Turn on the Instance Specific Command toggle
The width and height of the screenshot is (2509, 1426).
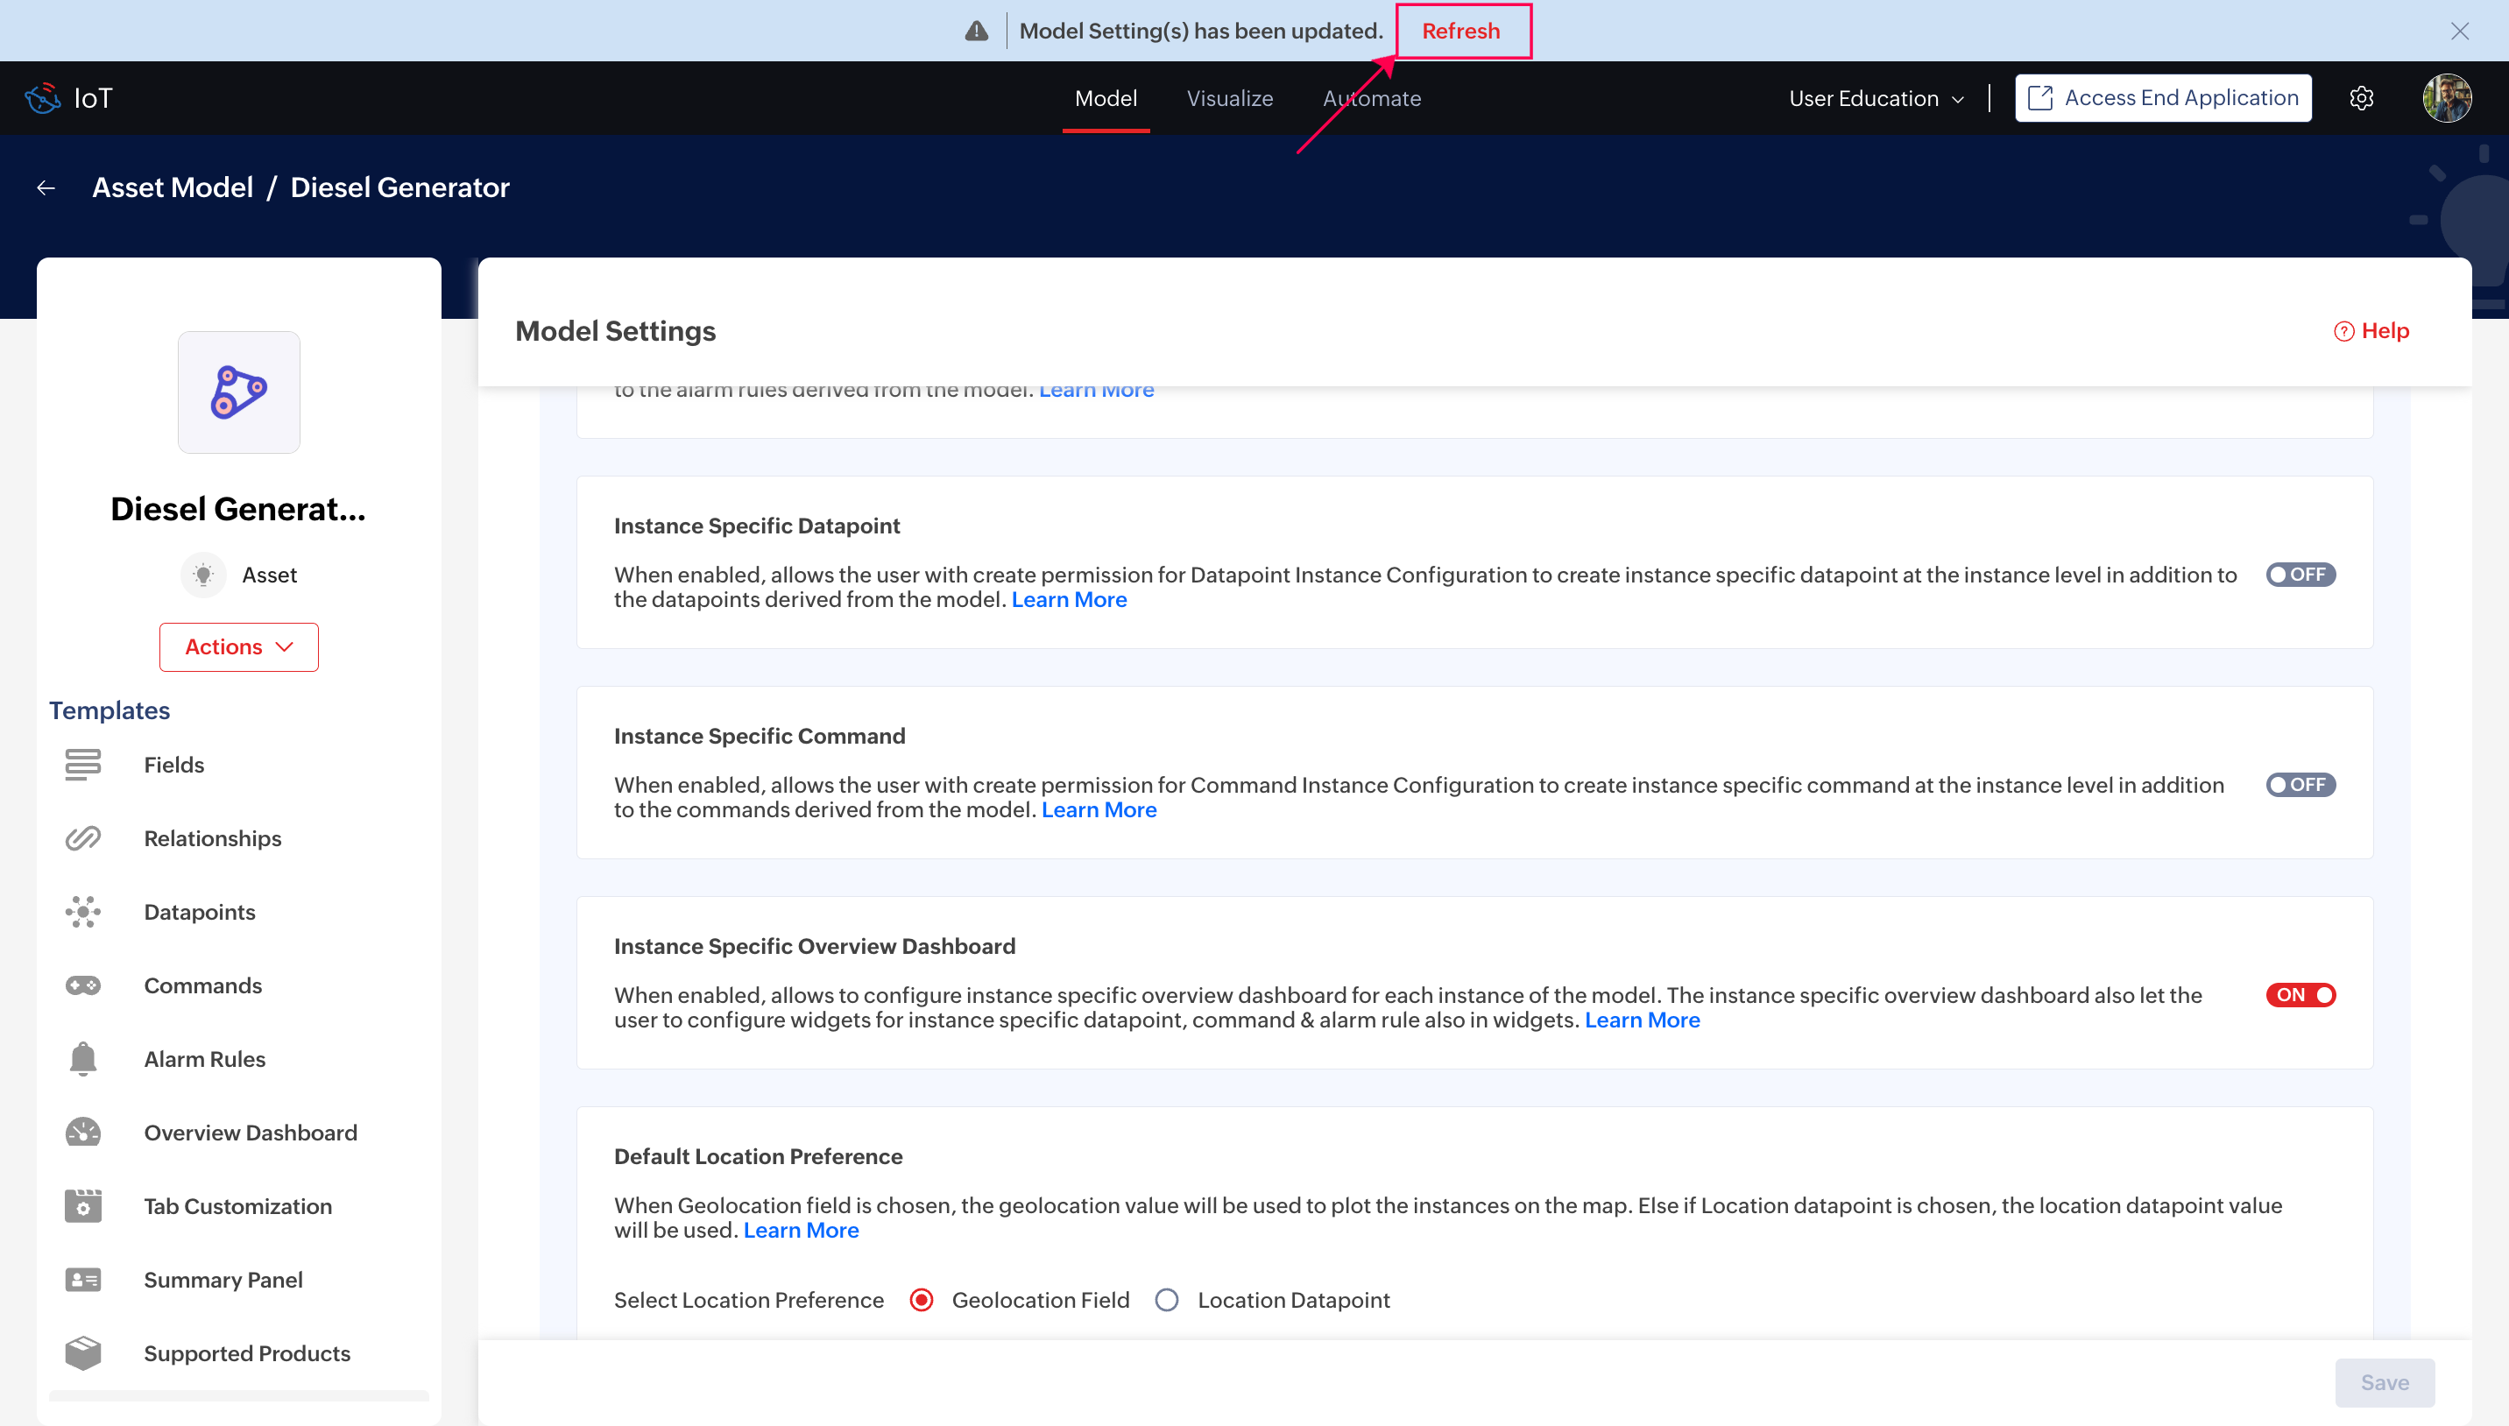coord(2300,784)
